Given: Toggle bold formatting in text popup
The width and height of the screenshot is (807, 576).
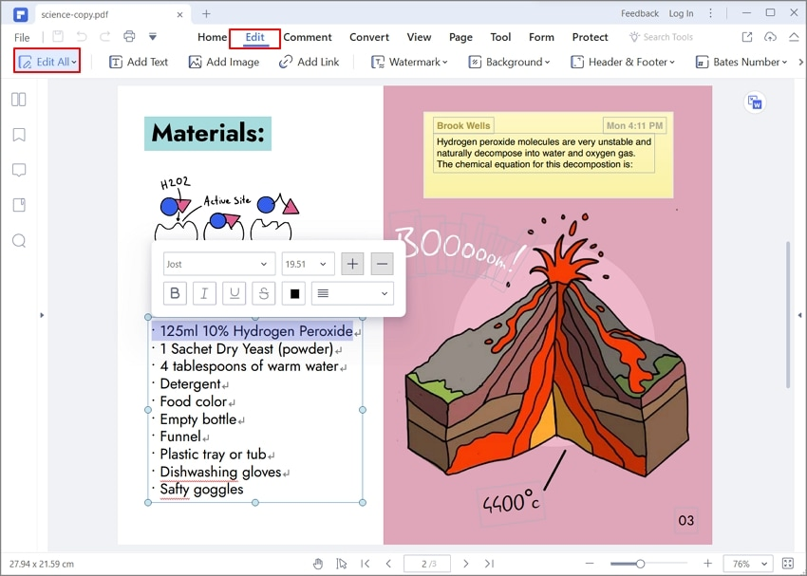Looking at the screenshot, I should point(175,293).
